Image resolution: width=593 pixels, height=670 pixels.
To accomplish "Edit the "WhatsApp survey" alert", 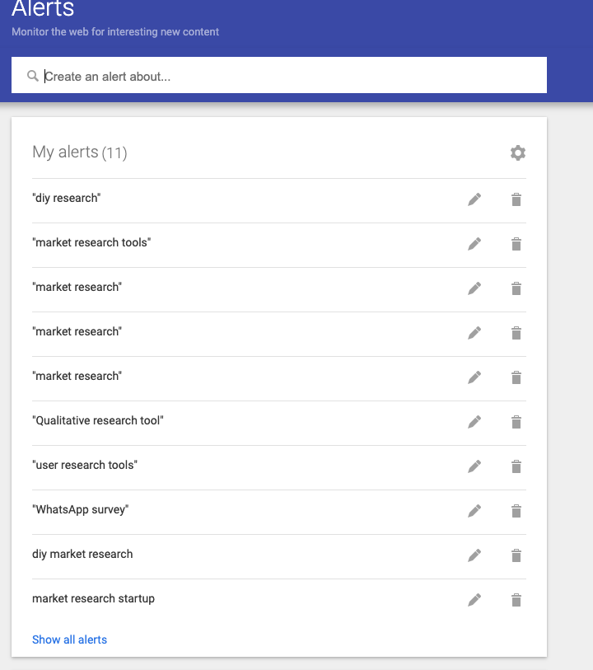I will (474, 511).
